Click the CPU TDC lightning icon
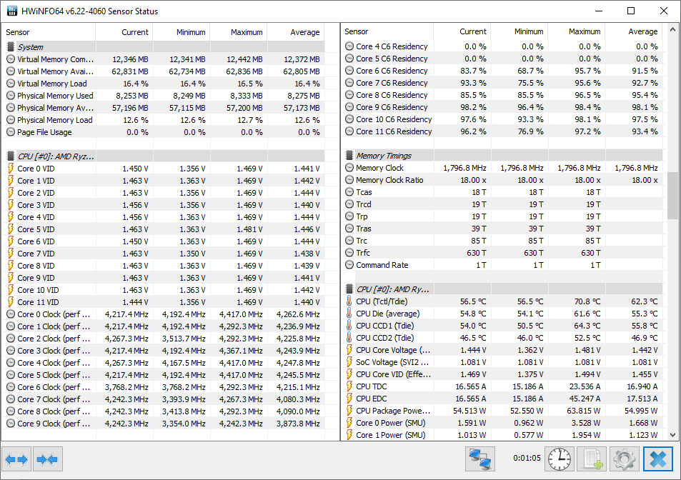The image size is (681, 480). point(349,386)
